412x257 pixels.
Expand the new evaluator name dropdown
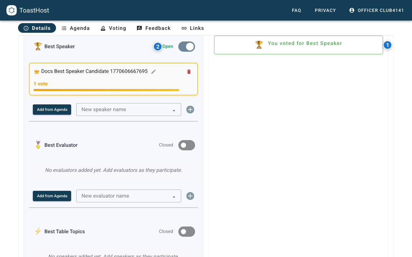coord(174,197)
